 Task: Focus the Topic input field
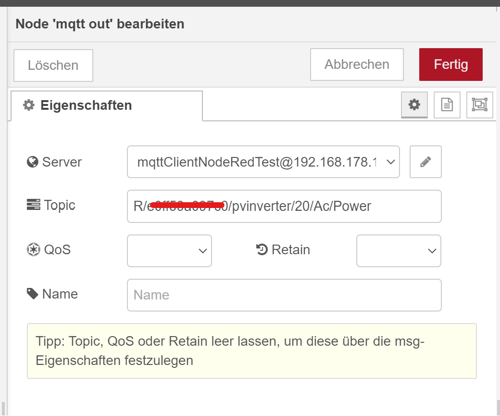(284, 206)
